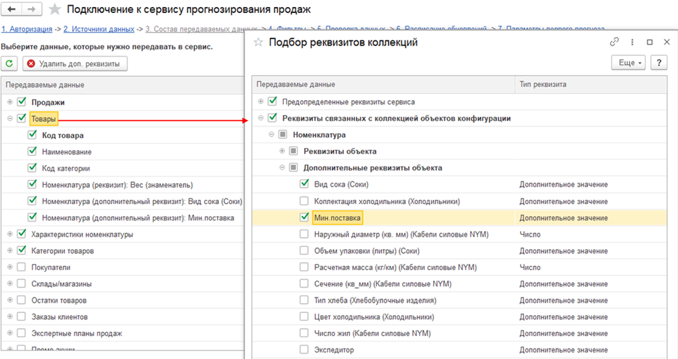Check the Покупатели checkbox
The height and width of the screenshot is (359, 678).
(x=21, y=267)
